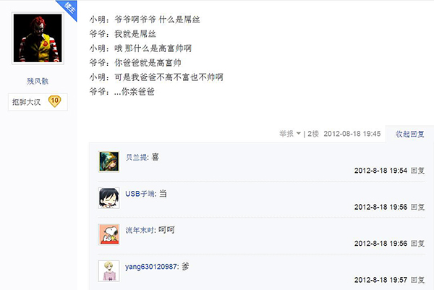Click the 举报 report link
The image size is (434, 290).
click(x=286, y=134)
